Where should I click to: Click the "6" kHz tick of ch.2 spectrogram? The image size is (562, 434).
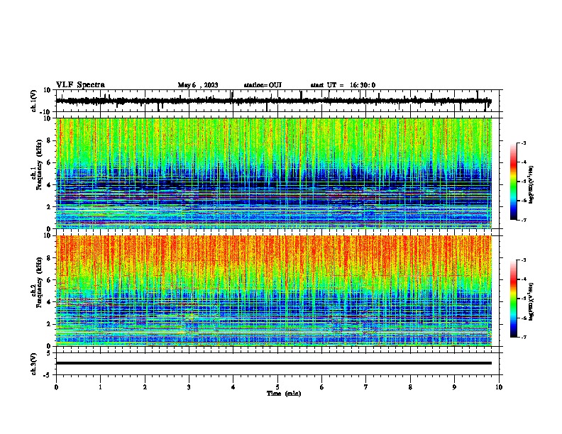click(49, 280)
